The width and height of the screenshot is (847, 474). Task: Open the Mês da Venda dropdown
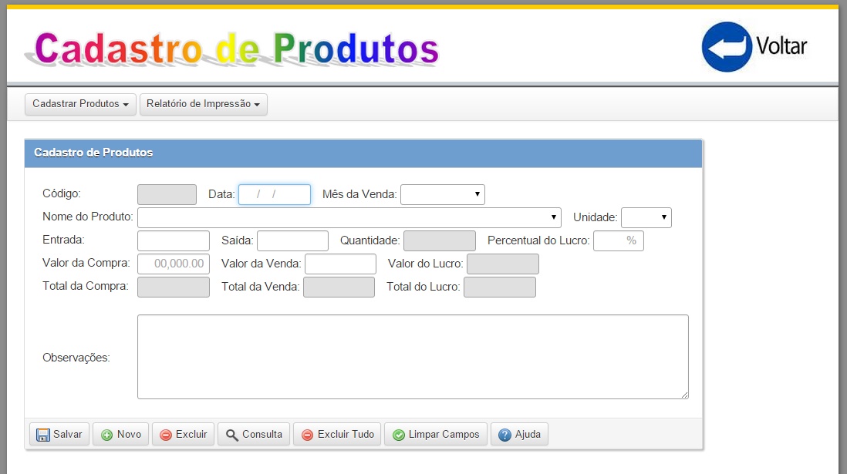[x=443, y=194]
